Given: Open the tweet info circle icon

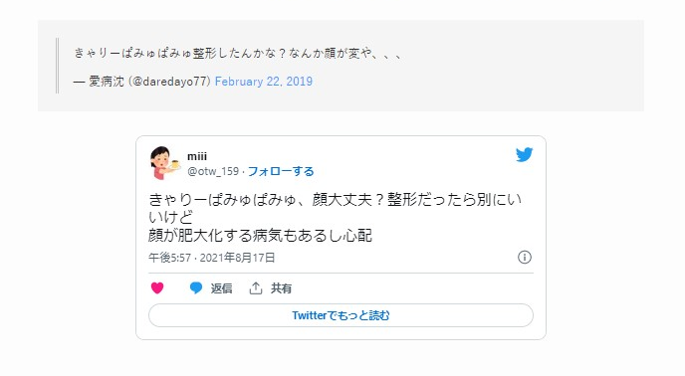Looking at the screenshot, I should [525, 258].
